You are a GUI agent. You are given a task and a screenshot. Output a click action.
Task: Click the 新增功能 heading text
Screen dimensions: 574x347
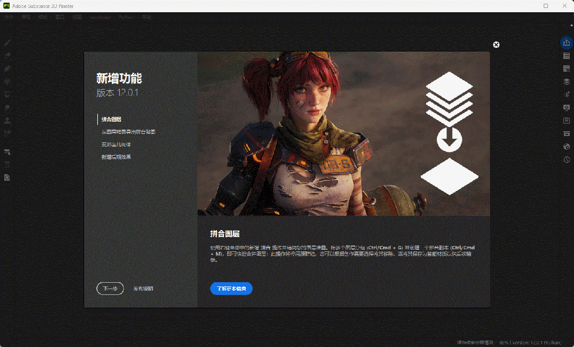click(x=119, y=78)
